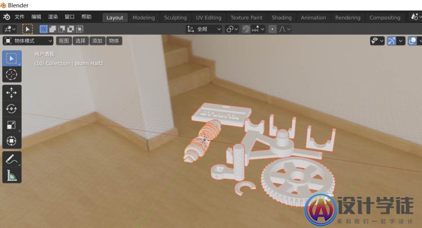Open 渲染 menu

[x=53, y=17]
